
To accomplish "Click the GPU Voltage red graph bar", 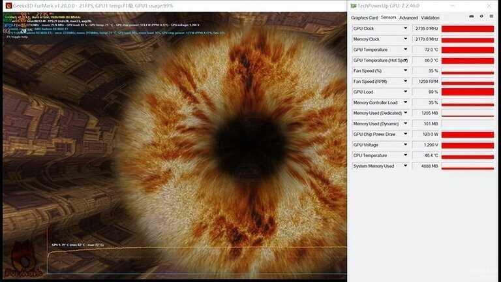I will coord(468,145).
